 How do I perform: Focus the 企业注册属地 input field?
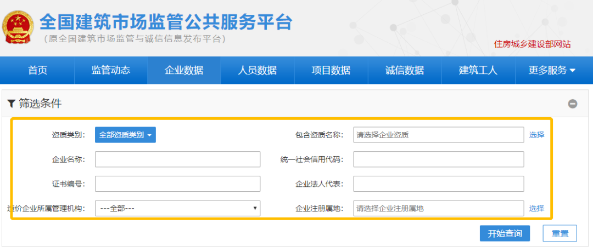pyautogui.click(x=439, y=208)
